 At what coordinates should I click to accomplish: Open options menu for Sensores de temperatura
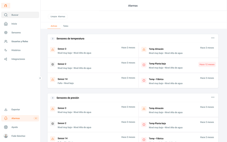click(213, 38)
